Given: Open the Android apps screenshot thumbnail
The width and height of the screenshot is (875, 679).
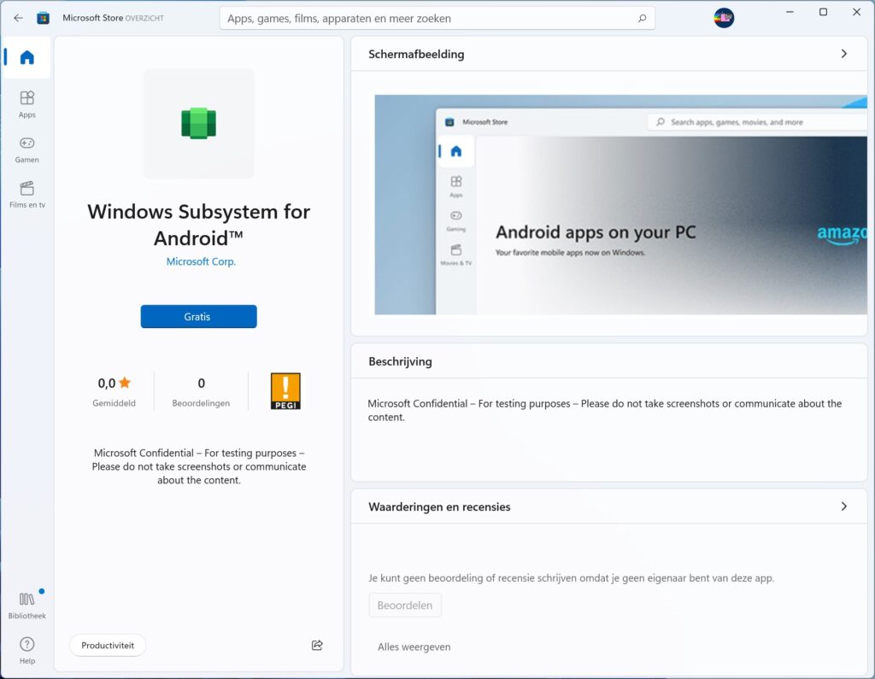Looking at the screenshot, I should pyautogui.click(x=620, y=204).
